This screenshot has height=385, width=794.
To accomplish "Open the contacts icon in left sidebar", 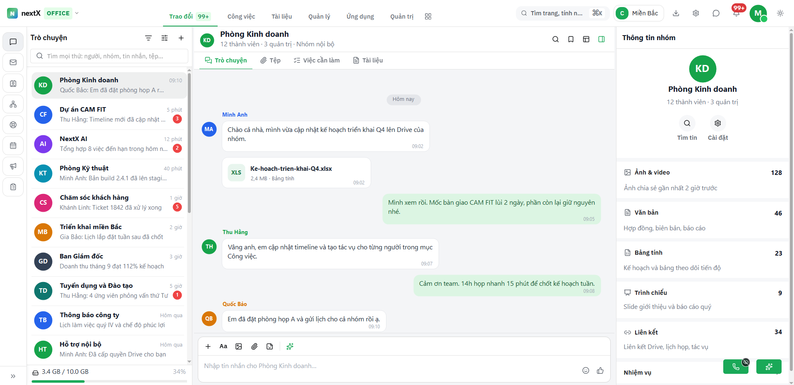I will pyautogui.click(x=13, y=84).
